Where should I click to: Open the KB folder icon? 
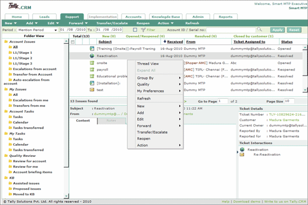[6, 178]
